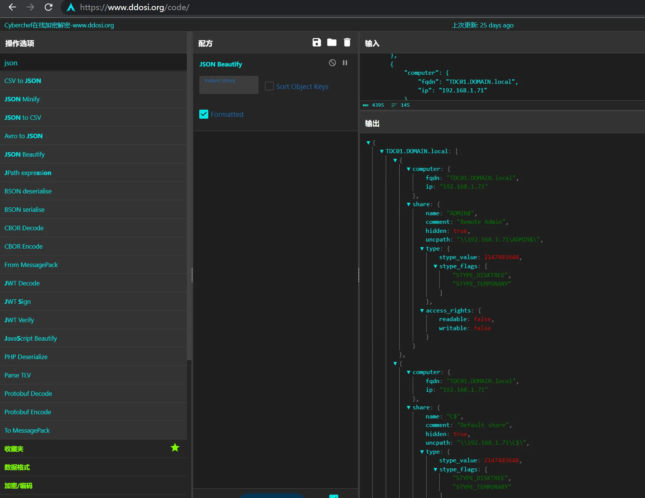This screenshot has width=645, height=498.
Task: Select JSON Beautify in operations list
Action: point(93,154)
